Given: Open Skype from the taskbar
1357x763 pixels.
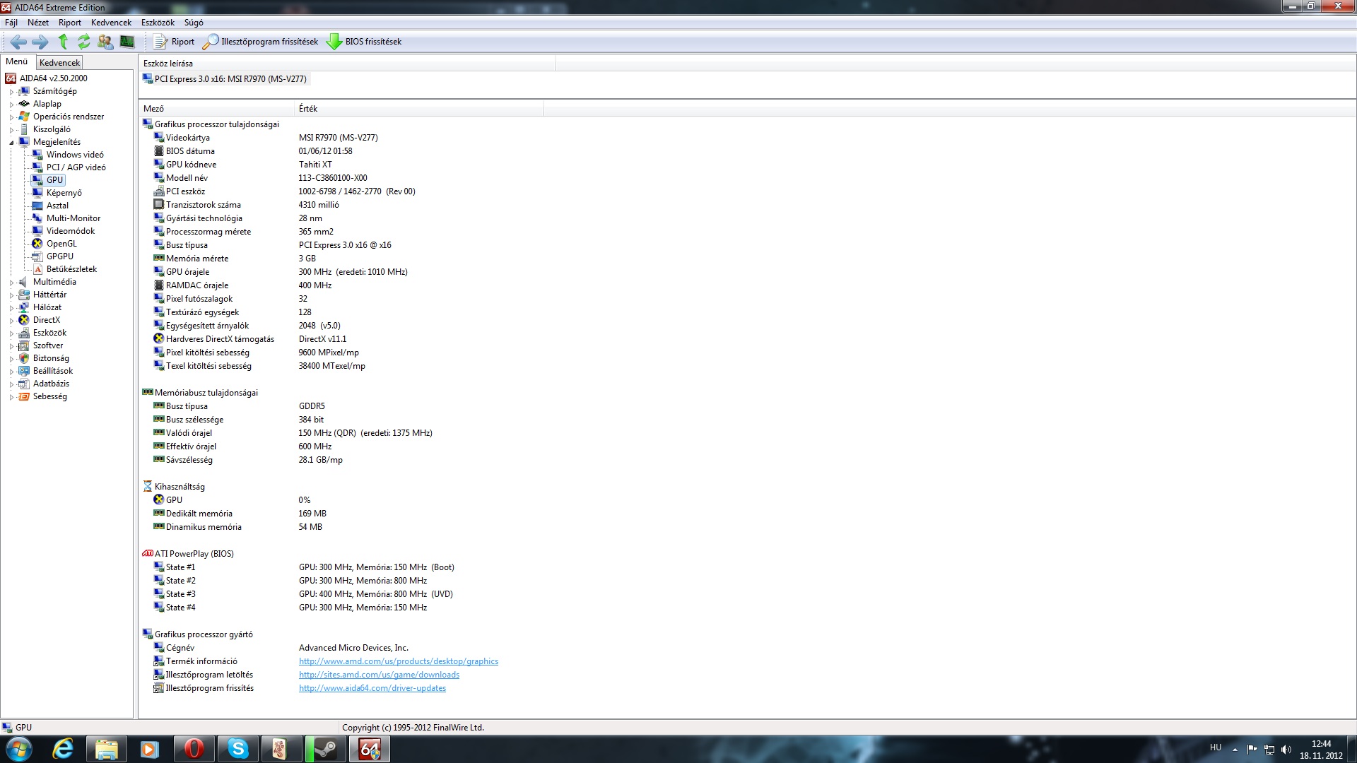Looking at the screenshot, I should pos(238,749).
